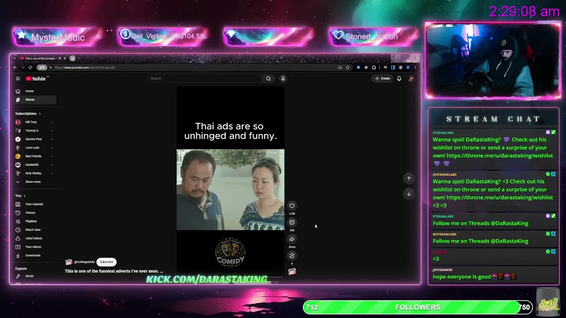Reload the page in the browser
Viewport: 566px width, 318px height.
click(x=30, y=68)
